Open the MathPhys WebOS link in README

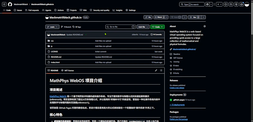tap(58, 96)
